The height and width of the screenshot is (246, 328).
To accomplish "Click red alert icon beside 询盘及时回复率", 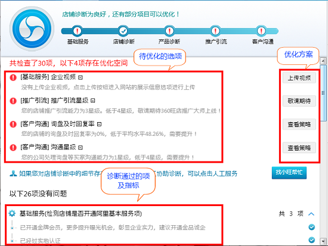I will pyautogui.click(x=13, y=124).
